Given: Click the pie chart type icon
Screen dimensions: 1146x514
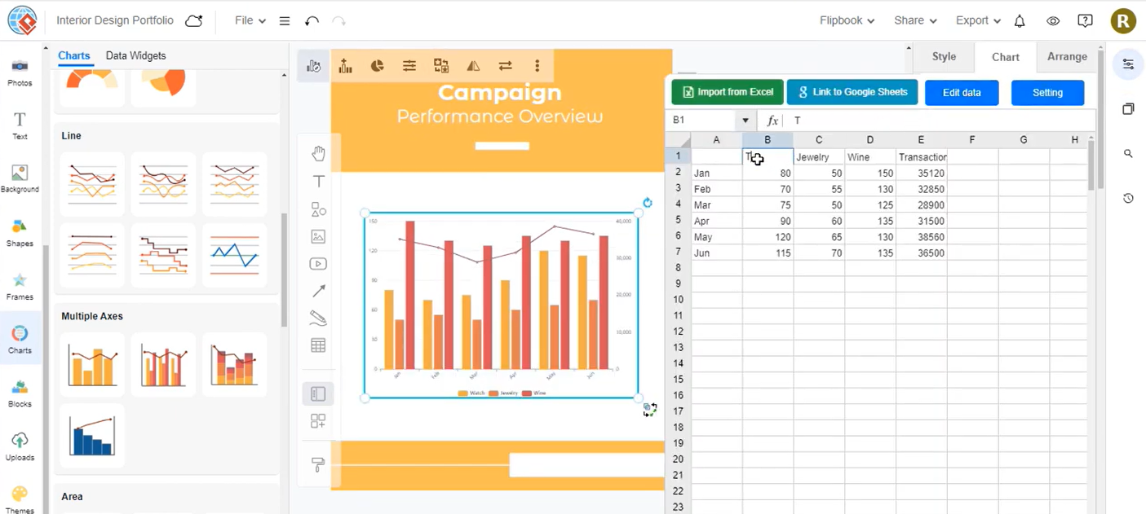Looking at the screenshot, I should pyautogui.click(x=377, y=66).
